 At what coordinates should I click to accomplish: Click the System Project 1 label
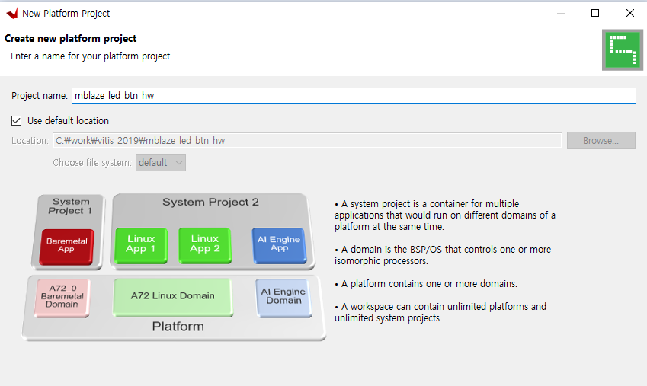coord(71,206)
